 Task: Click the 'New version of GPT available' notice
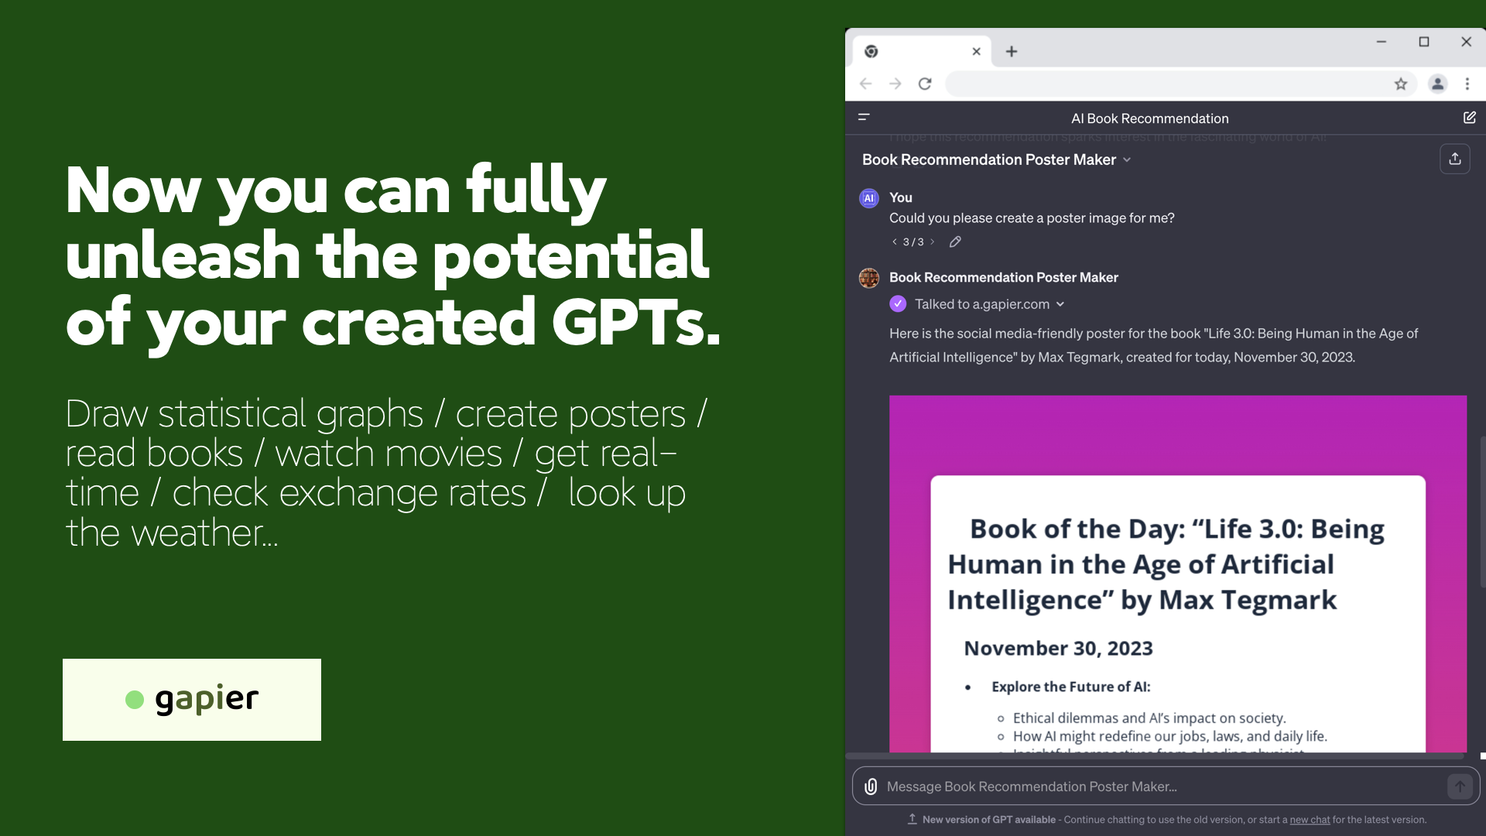[x=988, y=820]
